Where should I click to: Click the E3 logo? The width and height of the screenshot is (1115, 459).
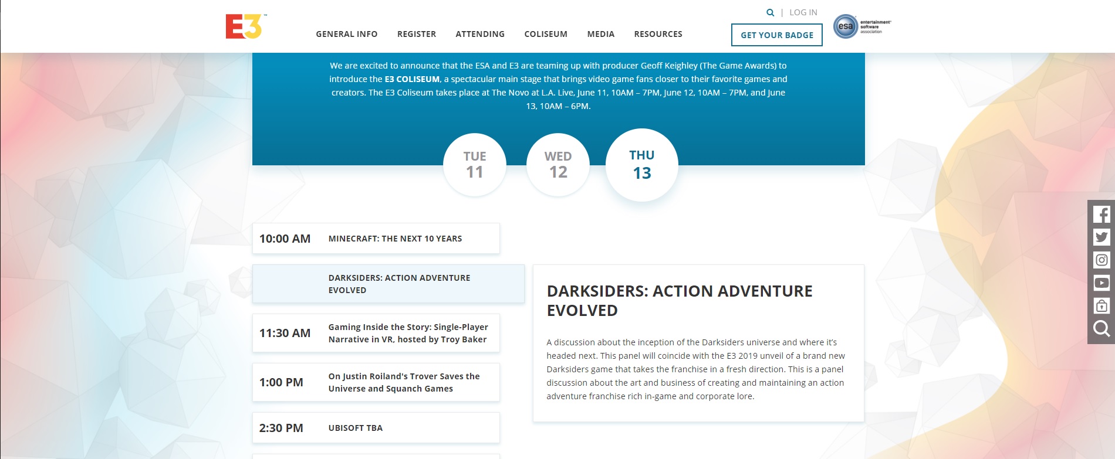pyautogui.click(x=246, y=26)
